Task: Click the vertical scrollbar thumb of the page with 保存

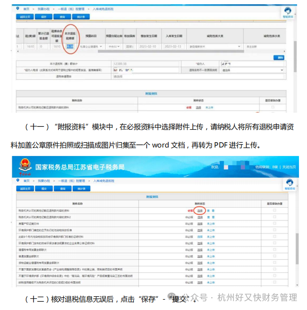Action: [295, 56]
